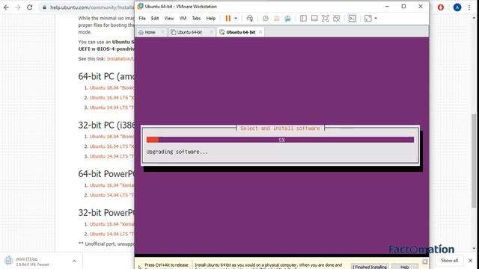The image size is (479, 269).
Task: Open the VM menu
Action: (183, 18)
